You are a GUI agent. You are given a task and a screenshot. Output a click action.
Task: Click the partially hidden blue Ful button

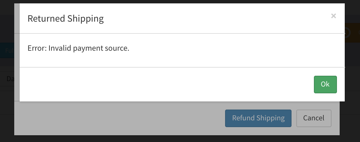tap(9, 50)
